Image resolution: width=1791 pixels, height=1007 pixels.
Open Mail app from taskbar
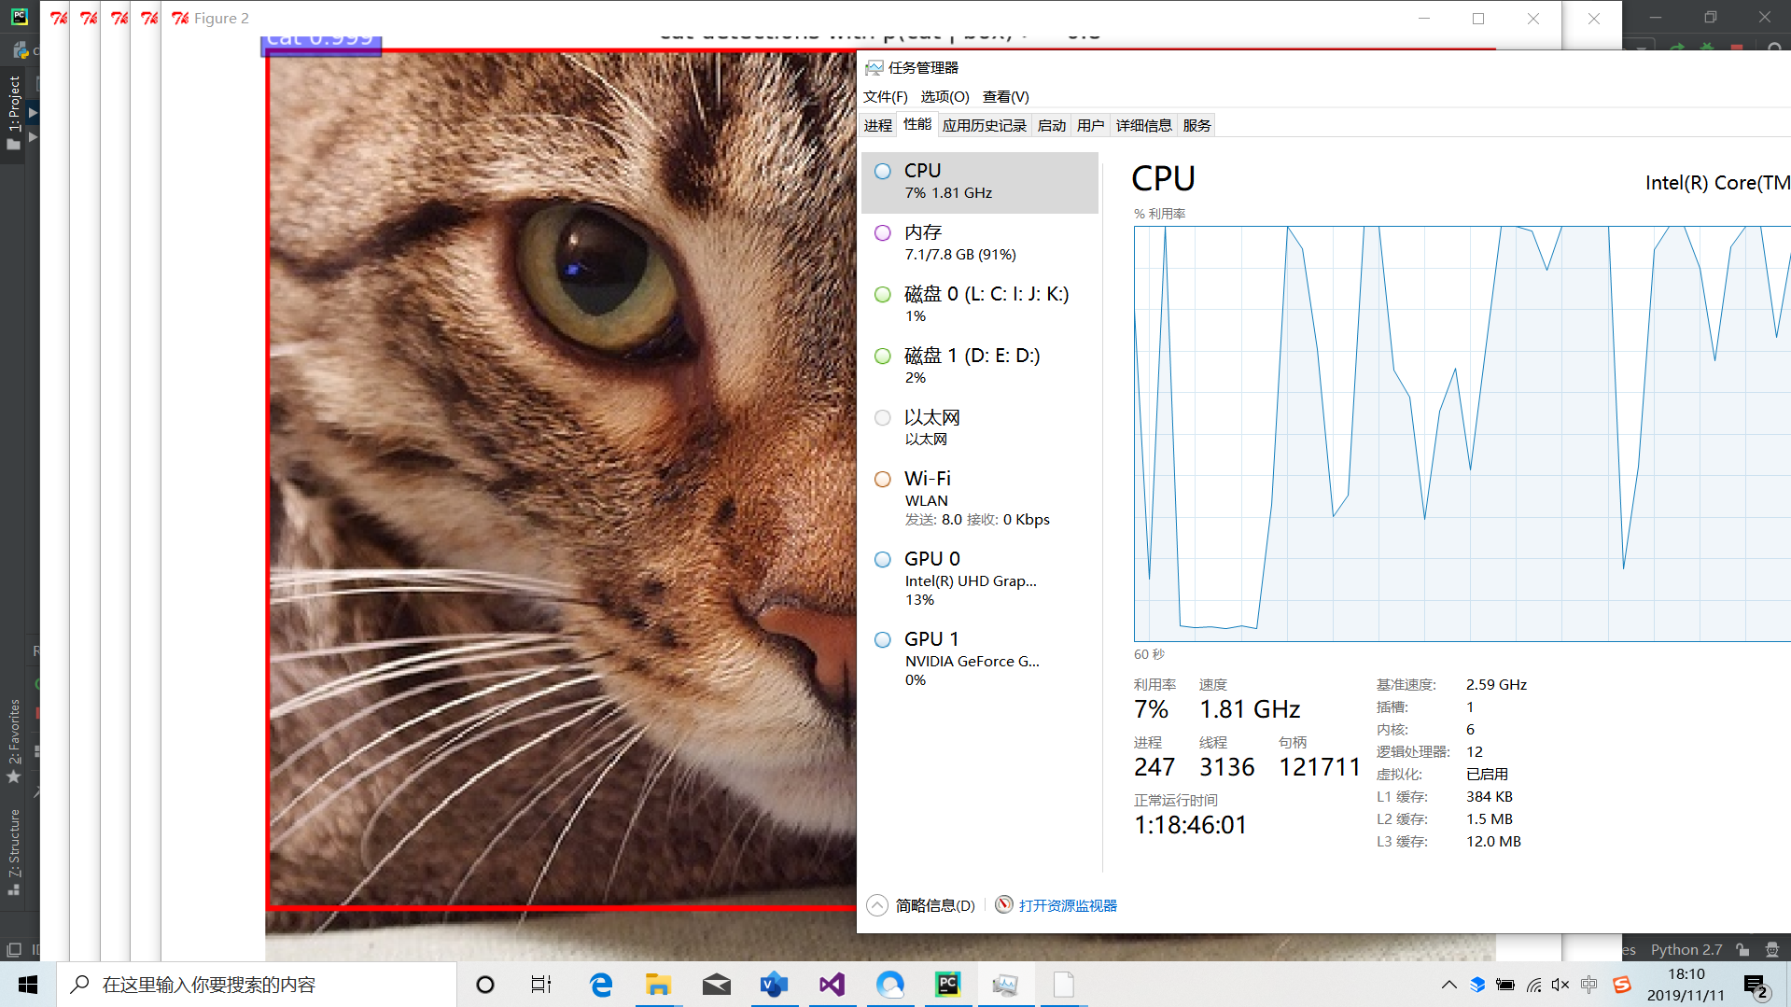coord(717,985)
